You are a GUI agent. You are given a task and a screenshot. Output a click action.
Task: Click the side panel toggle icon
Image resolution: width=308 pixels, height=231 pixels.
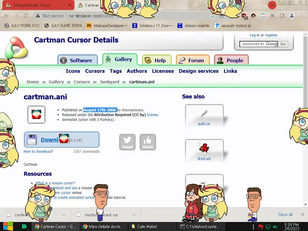pyautogui.click(x=282, y=16)
